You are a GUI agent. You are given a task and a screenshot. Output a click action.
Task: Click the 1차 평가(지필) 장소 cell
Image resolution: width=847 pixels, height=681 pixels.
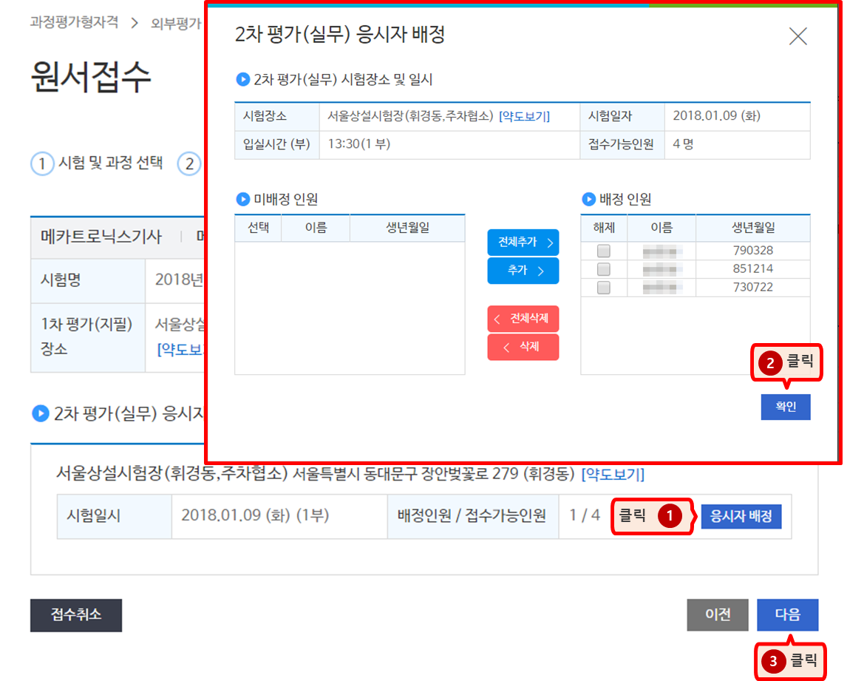(x=87, y=336)
